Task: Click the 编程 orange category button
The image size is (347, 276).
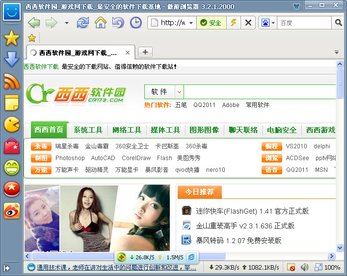Action: [x=272, y=146]
